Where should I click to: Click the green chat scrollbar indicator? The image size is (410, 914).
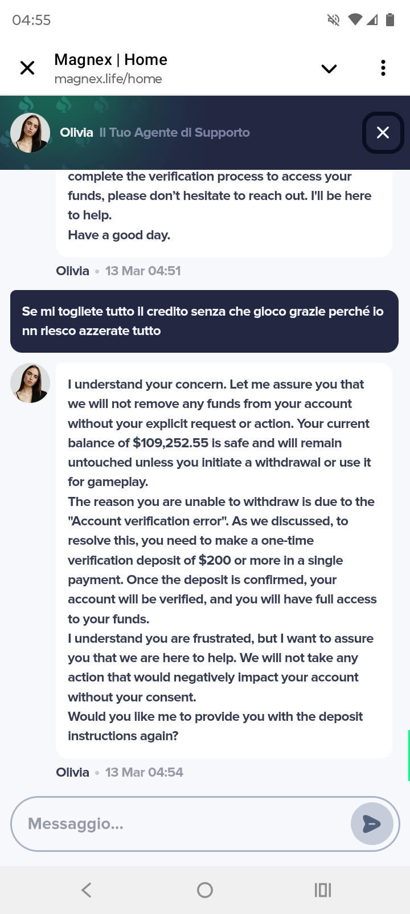pos(408,755)
